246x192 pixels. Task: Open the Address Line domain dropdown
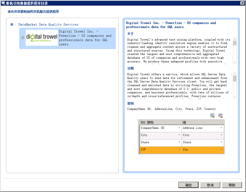coord(221,128)
